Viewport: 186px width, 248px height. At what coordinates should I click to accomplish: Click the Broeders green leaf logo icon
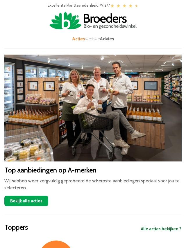point(65,21)
